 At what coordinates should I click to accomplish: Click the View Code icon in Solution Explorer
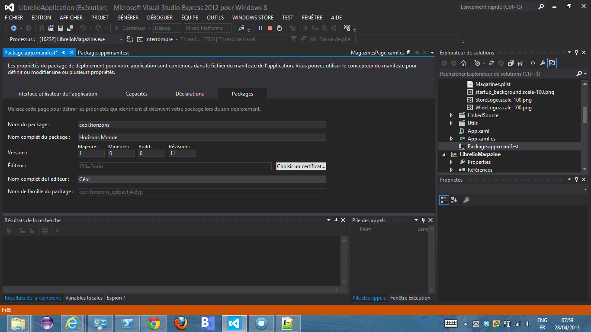pos(533,63)
